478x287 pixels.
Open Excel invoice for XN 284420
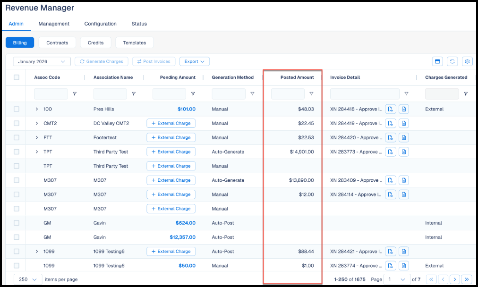click(404, 137)
